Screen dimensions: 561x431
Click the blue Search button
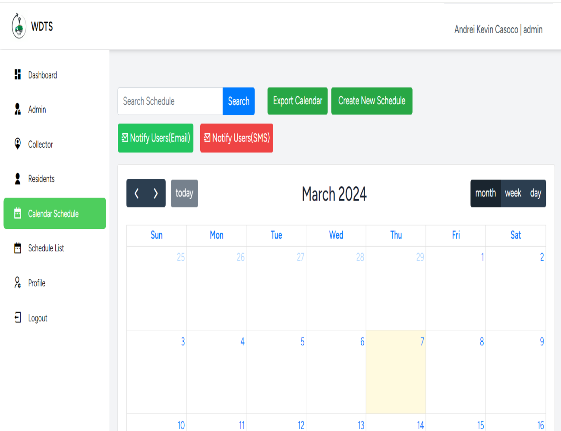(239, 101)
